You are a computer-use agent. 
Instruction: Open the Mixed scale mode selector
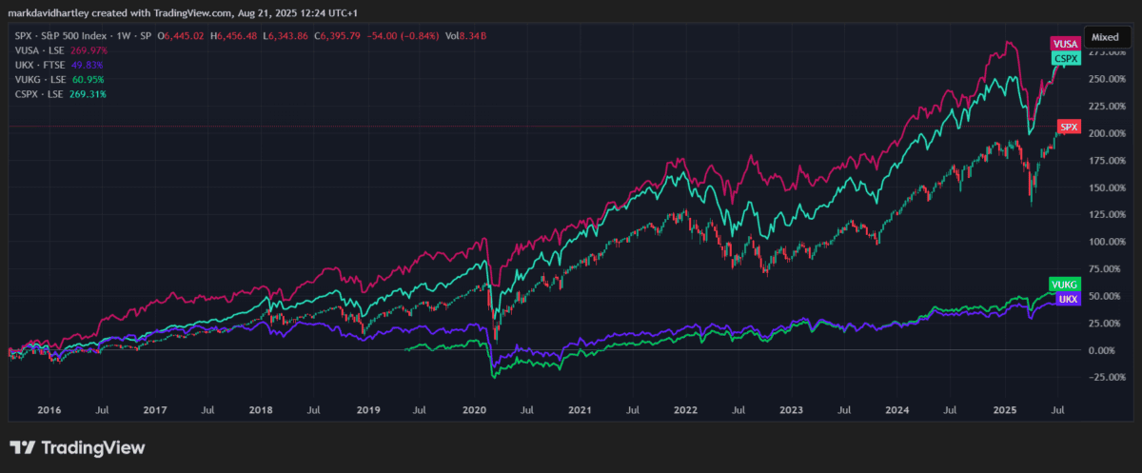(x=1105, y=35)
